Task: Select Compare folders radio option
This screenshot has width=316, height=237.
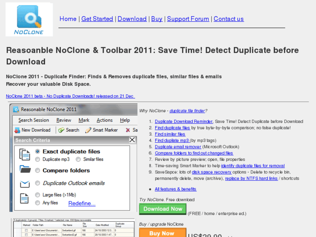Action: [x=37, y=170]
